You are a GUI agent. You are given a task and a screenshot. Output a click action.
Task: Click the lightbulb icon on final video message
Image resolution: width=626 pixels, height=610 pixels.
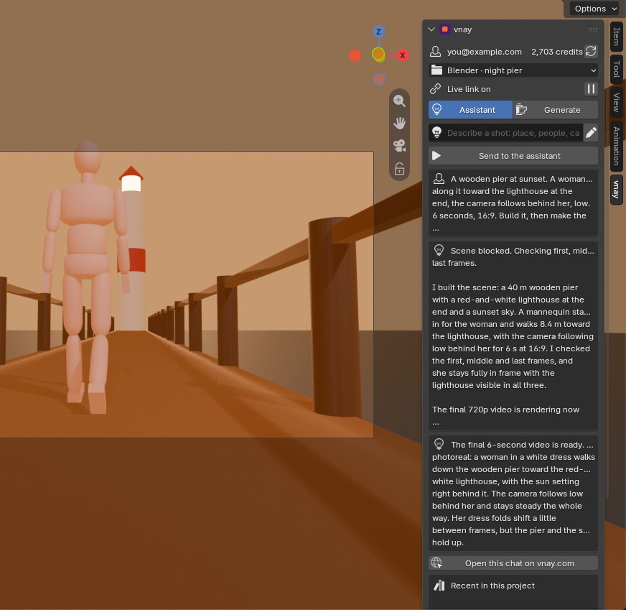(439, 444)
